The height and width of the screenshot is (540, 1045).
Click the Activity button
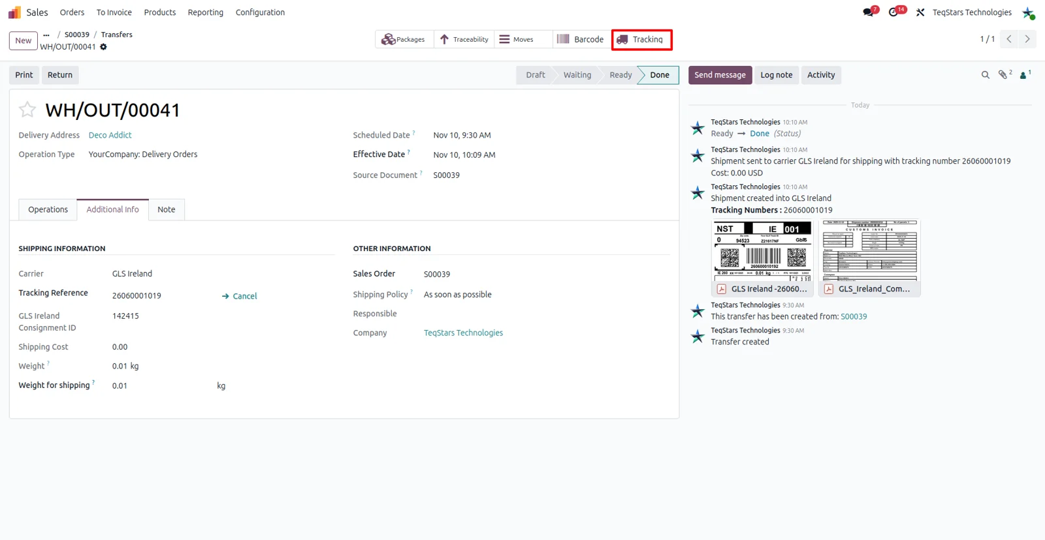[x=821, y=75]
